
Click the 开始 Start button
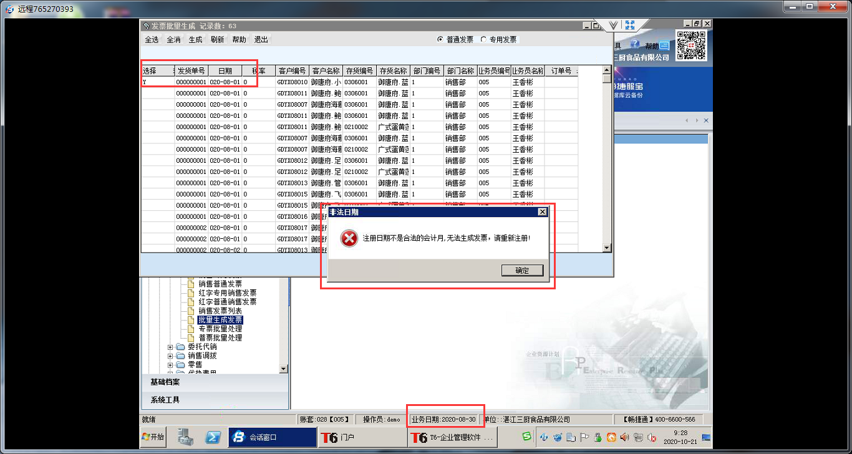click(153, 437)
